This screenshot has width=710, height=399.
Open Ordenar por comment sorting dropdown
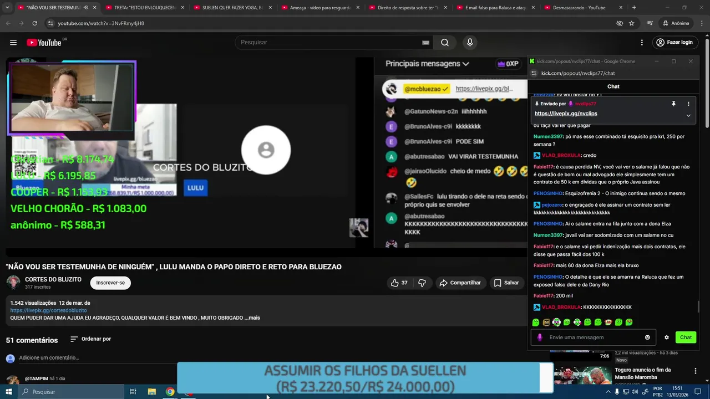coord(90,339)
